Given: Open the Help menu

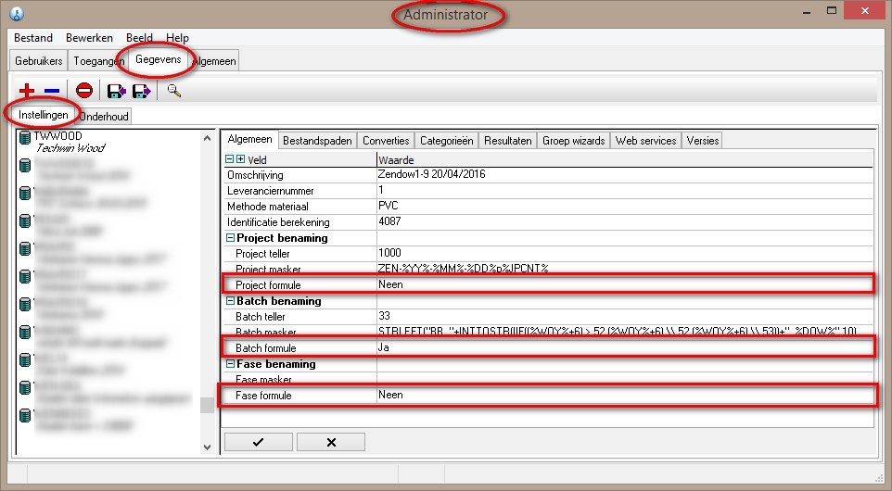Looking at the screenshot, I should (x=177, y=37).
